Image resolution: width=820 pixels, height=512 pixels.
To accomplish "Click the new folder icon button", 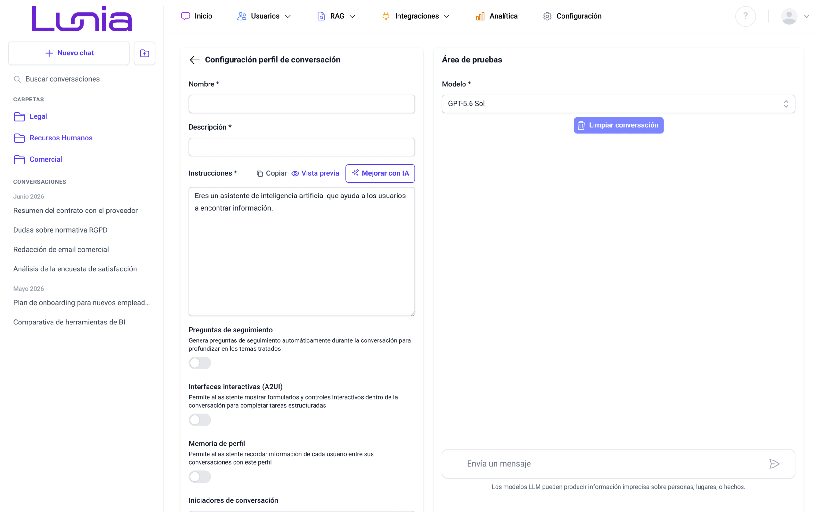I will (144, 53).
